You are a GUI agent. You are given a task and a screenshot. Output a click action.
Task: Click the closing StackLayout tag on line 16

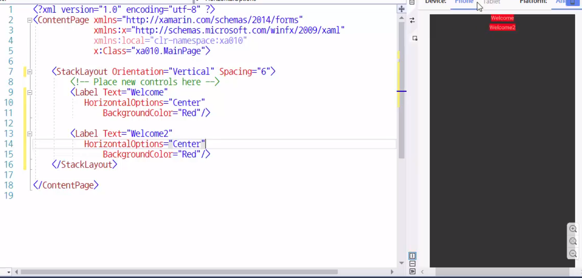tap(85, 165)
